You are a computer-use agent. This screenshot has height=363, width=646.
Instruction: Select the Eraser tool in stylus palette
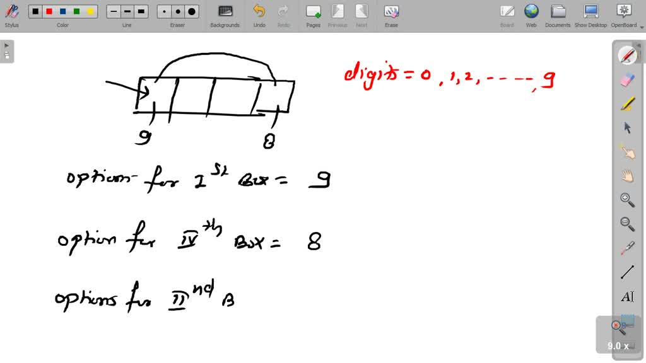pos(627,79)
